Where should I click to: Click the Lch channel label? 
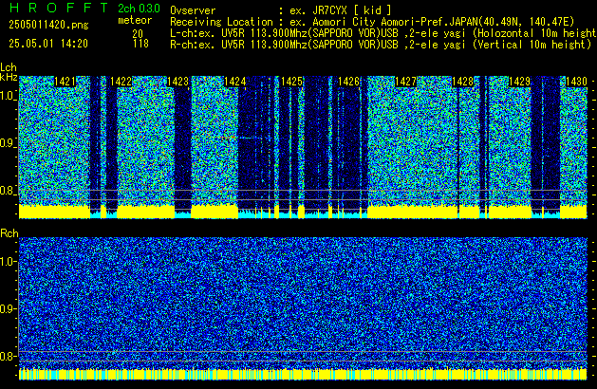(9, 67)
